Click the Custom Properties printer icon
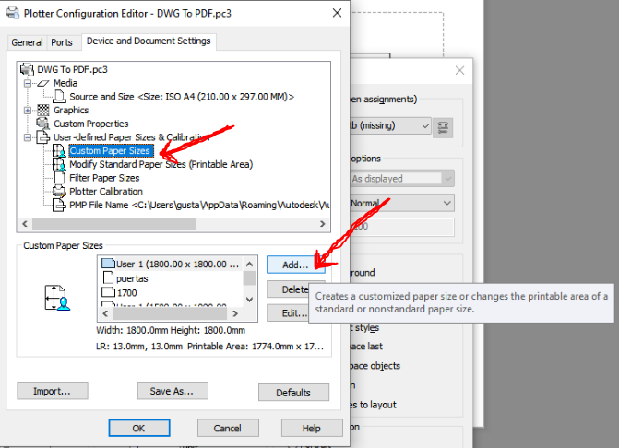Viewport: 619px width, 448px height. pyautogui.click(x=42, y=124)
